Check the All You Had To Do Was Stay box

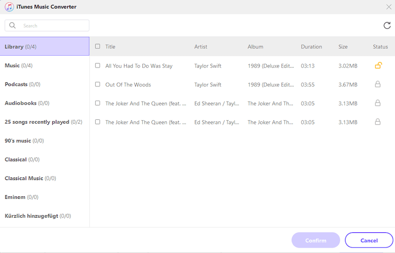point(97,66)
